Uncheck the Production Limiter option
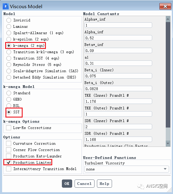The width and height of the screenshot is (173, 194). (8, 163)
